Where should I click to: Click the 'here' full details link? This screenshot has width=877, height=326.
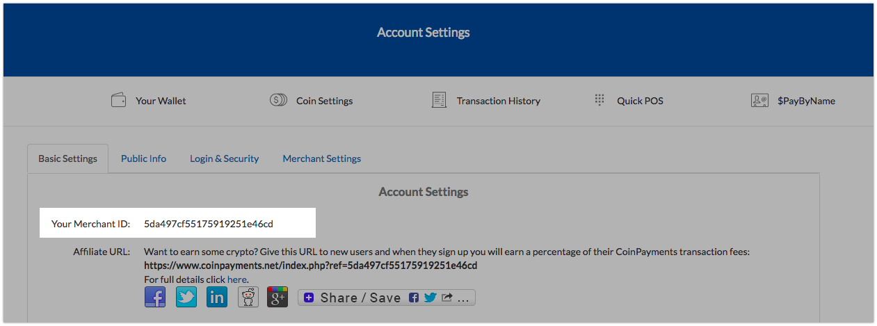[237, 279]
